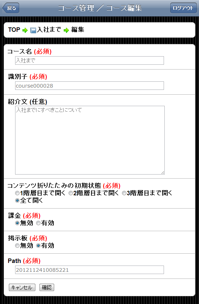
Task: Click the キャンセル button
Action: 22,287
